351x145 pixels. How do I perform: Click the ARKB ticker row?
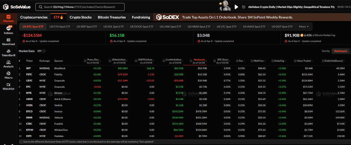184,99
